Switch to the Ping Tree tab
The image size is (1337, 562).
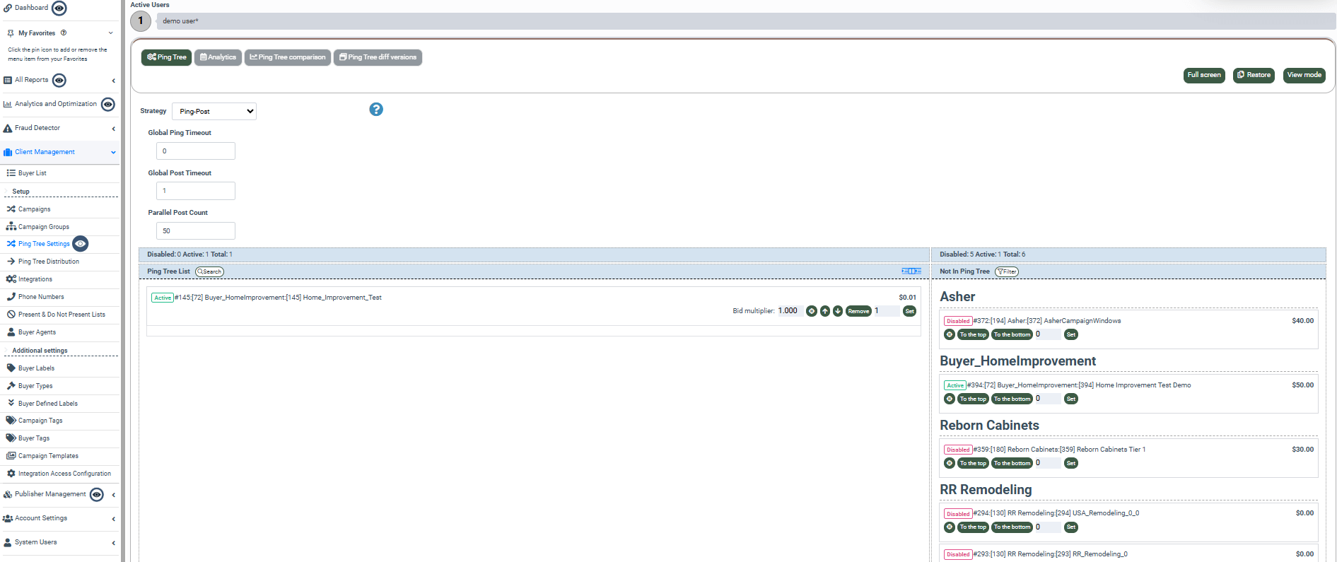click(x=167, y=57)
